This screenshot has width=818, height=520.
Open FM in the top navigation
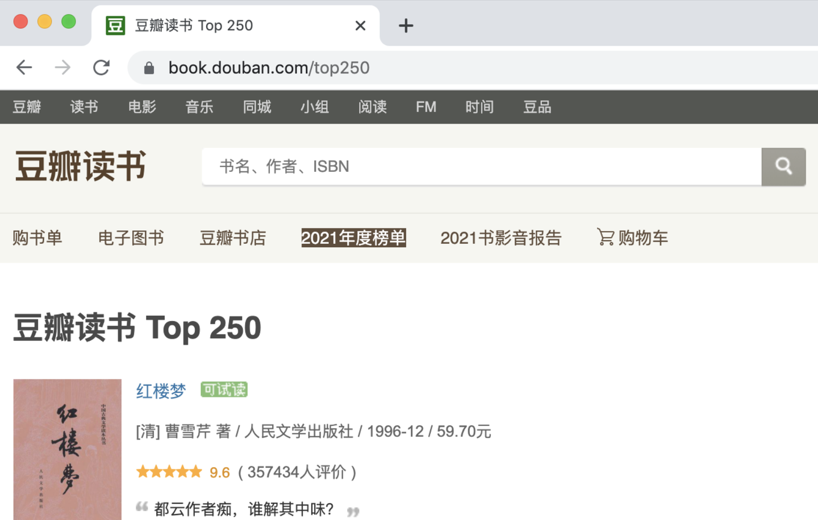click(x=426, y=107)
